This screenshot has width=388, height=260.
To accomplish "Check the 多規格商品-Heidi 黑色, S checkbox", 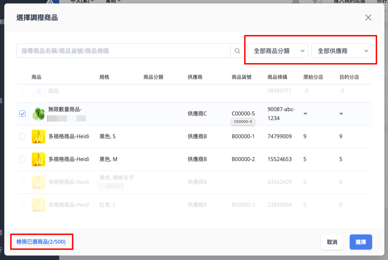I will 22,136.
